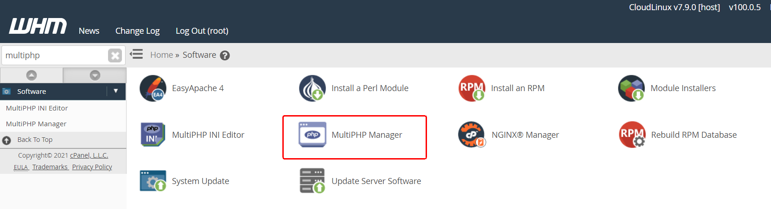Click the CloudLinux v7.9.0 [host] text
The width and height of the screenshot is (771, 209).
(x=675, y=7)
